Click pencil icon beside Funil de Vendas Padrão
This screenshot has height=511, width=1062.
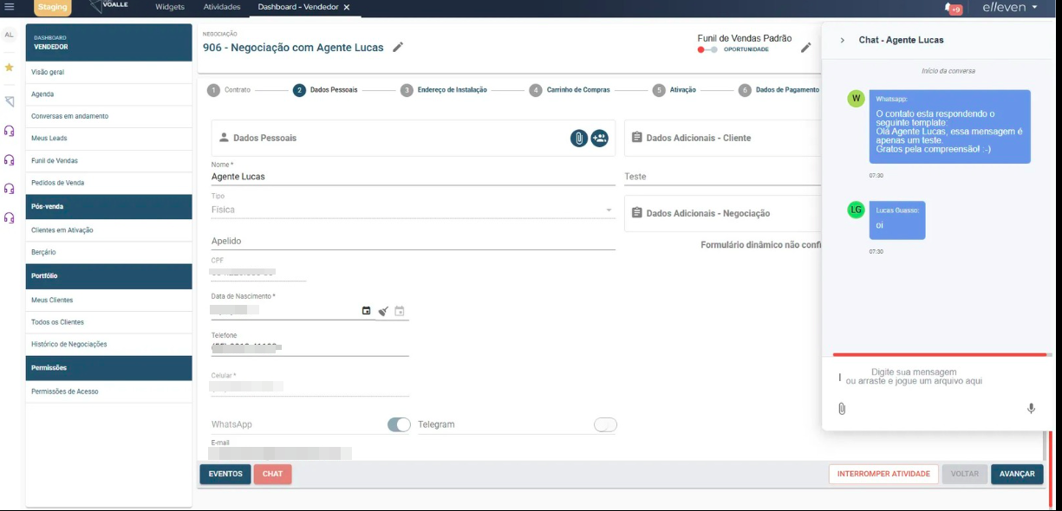click(805, 48)
